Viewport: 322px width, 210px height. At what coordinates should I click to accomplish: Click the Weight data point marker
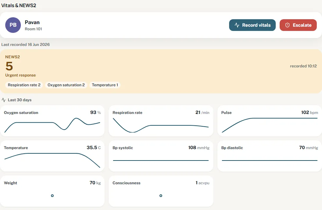pyautogui.click(x=52, y=196)
